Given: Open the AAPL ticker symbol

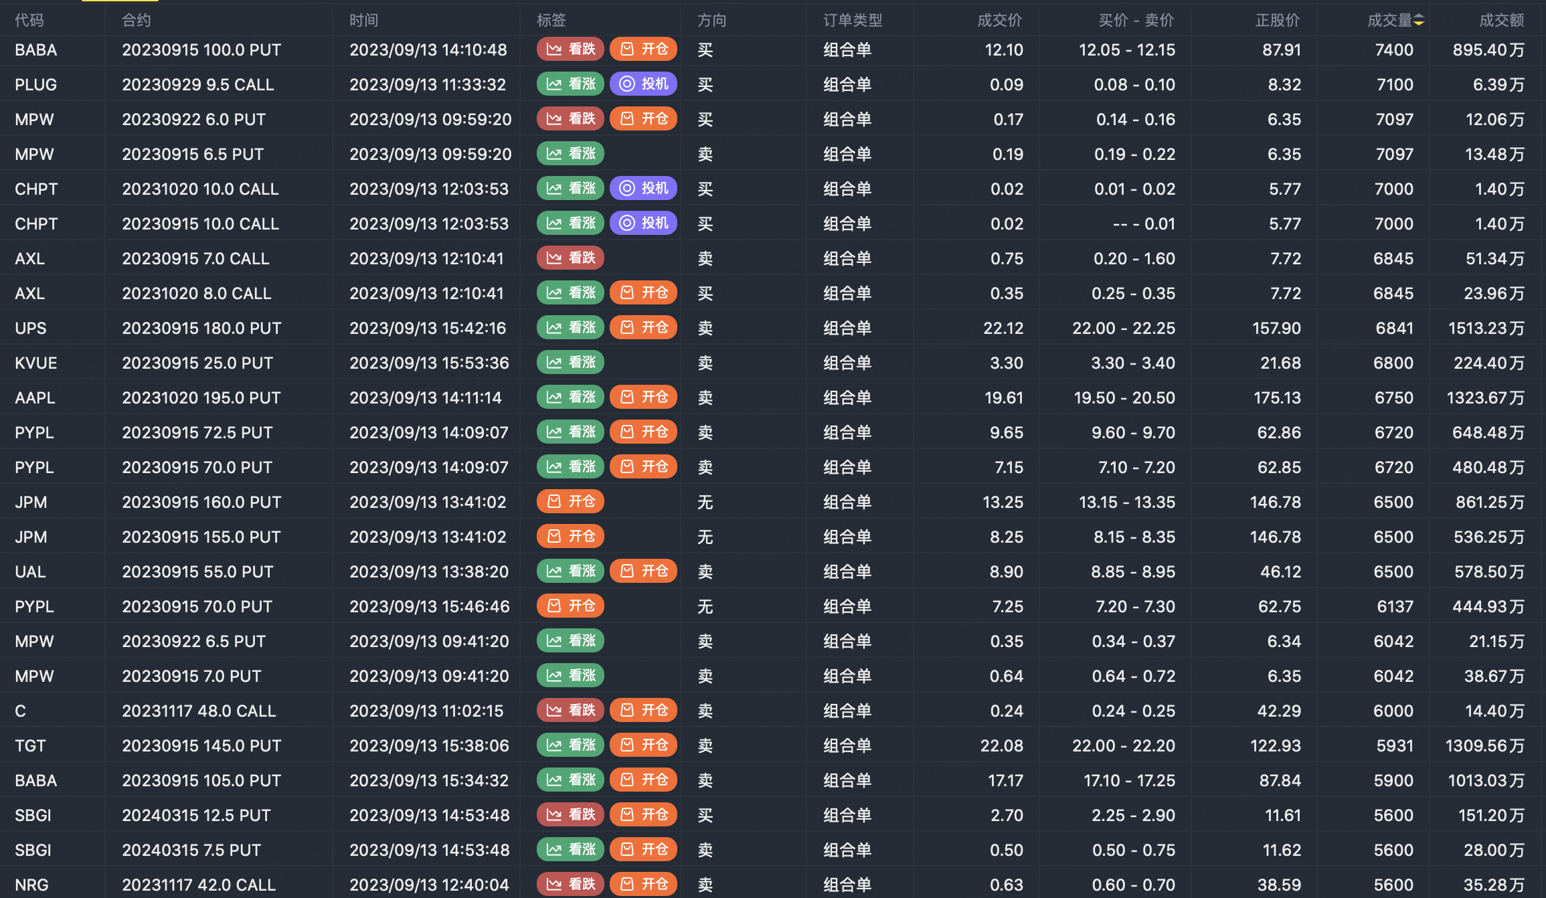Looking at the screenshot, I should click(x=35, y=398).
